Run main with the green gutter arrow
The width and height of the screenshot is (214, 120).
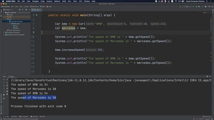(37, 15)
